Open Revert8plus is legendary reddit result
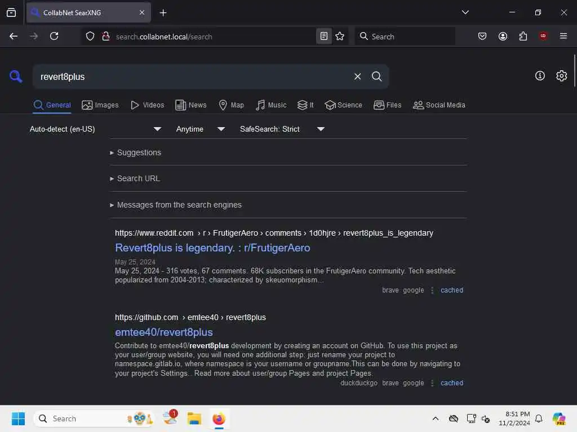 (x=212, y=248)
